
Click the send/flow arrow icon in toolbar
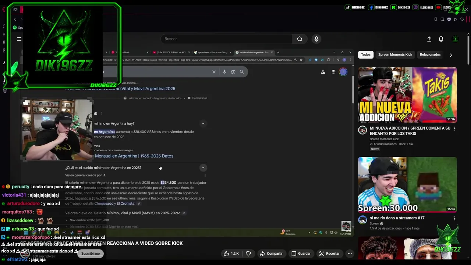click(456, 19)
